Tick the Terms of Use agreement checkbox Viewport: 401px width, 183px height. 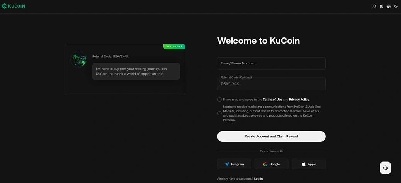tap(219, 100)
